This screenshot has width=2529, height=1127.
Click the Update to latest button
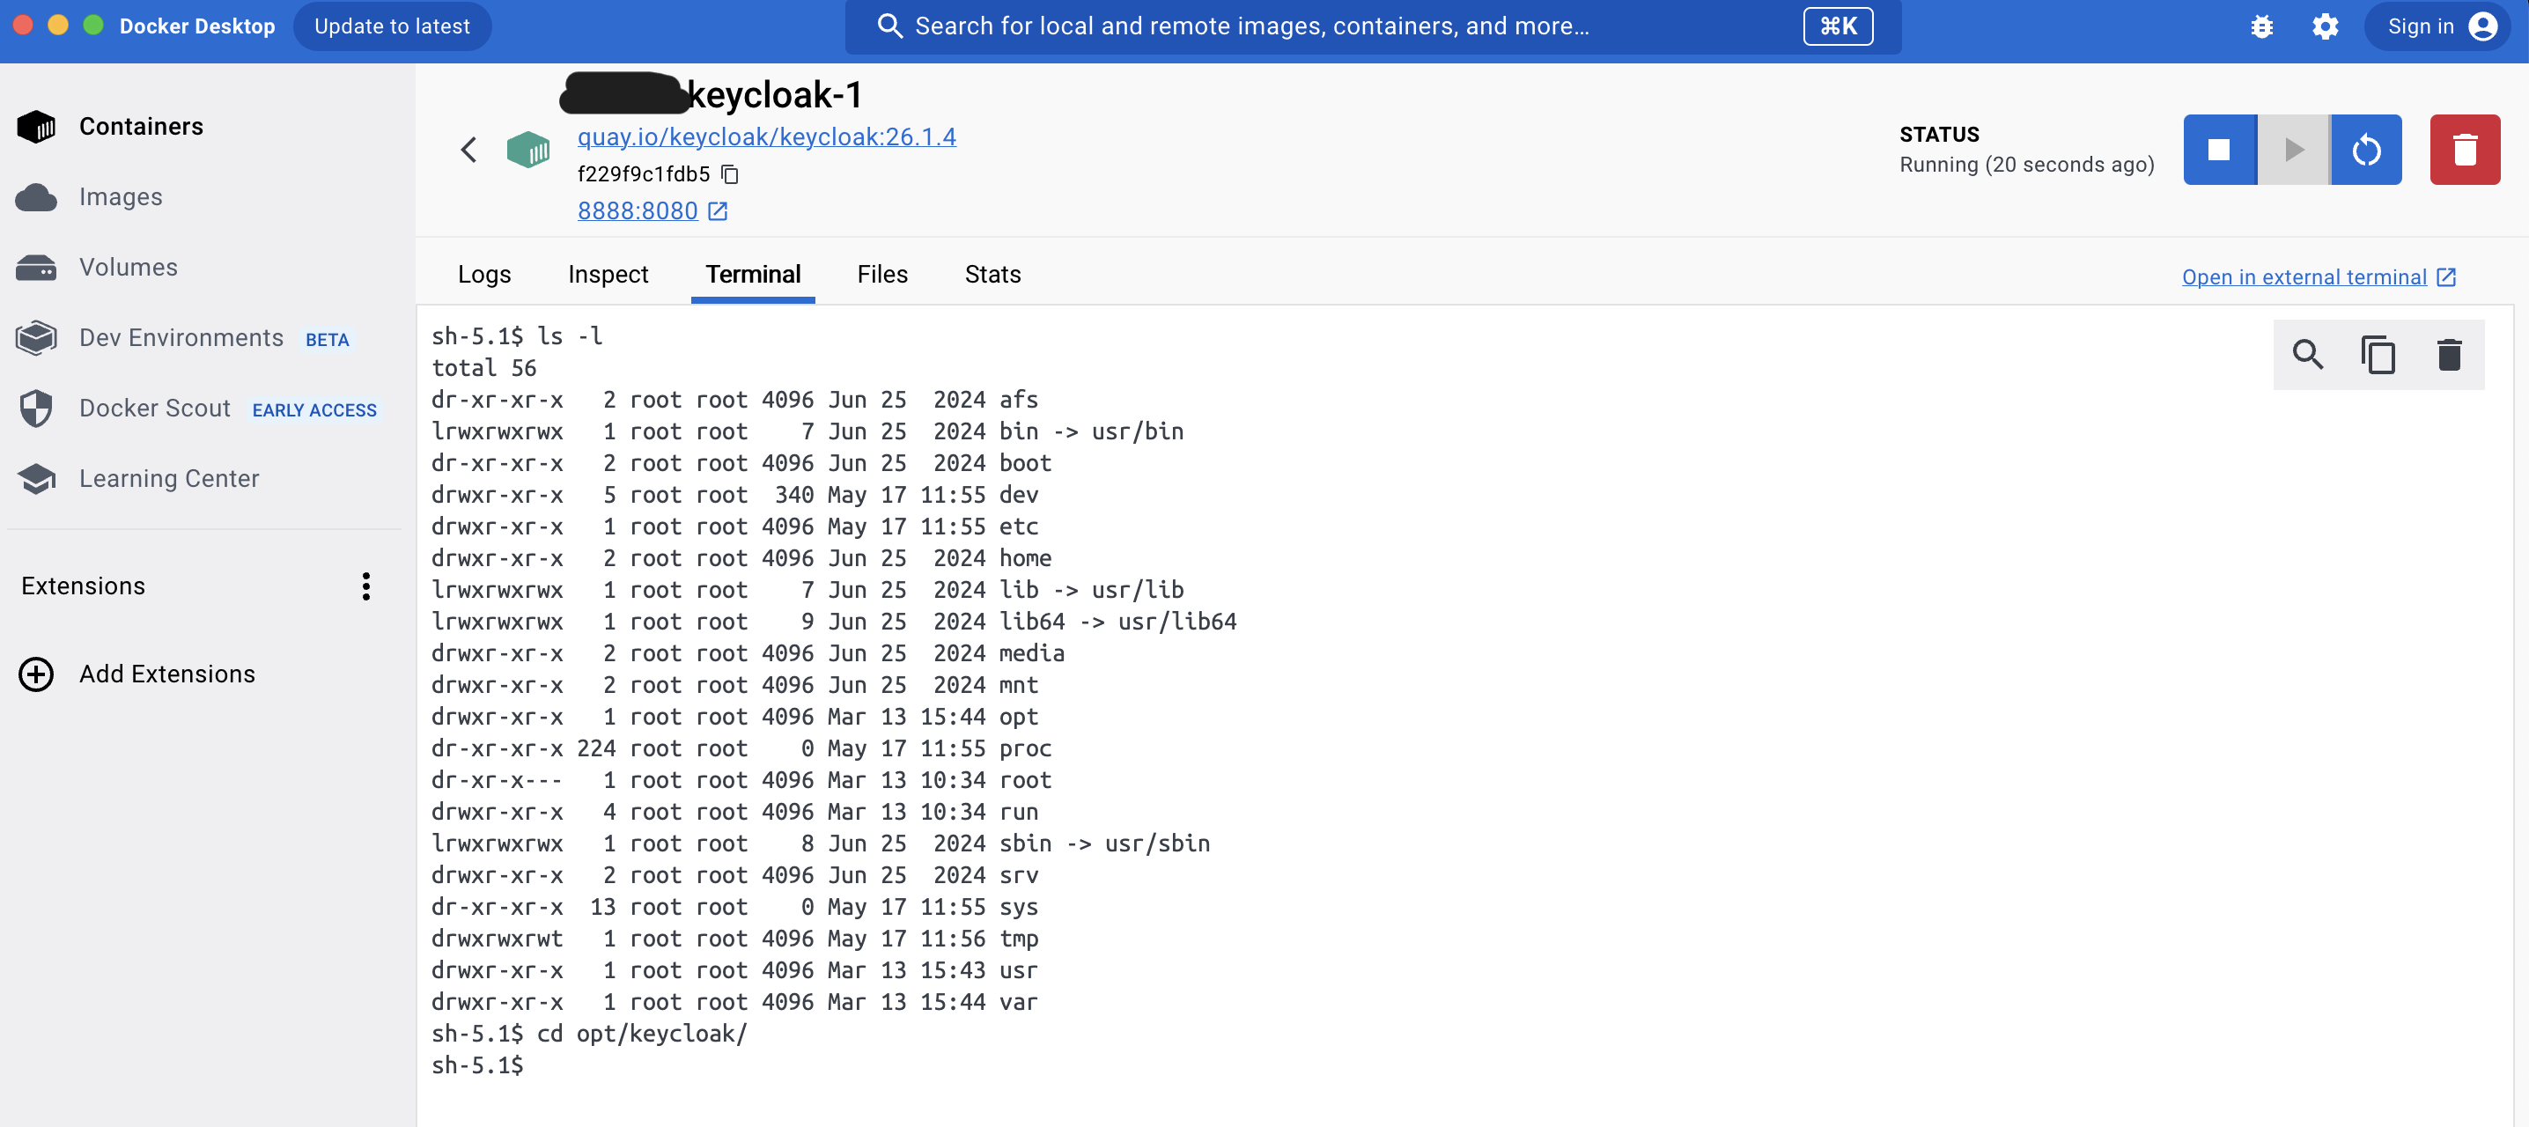click(392, 26)
